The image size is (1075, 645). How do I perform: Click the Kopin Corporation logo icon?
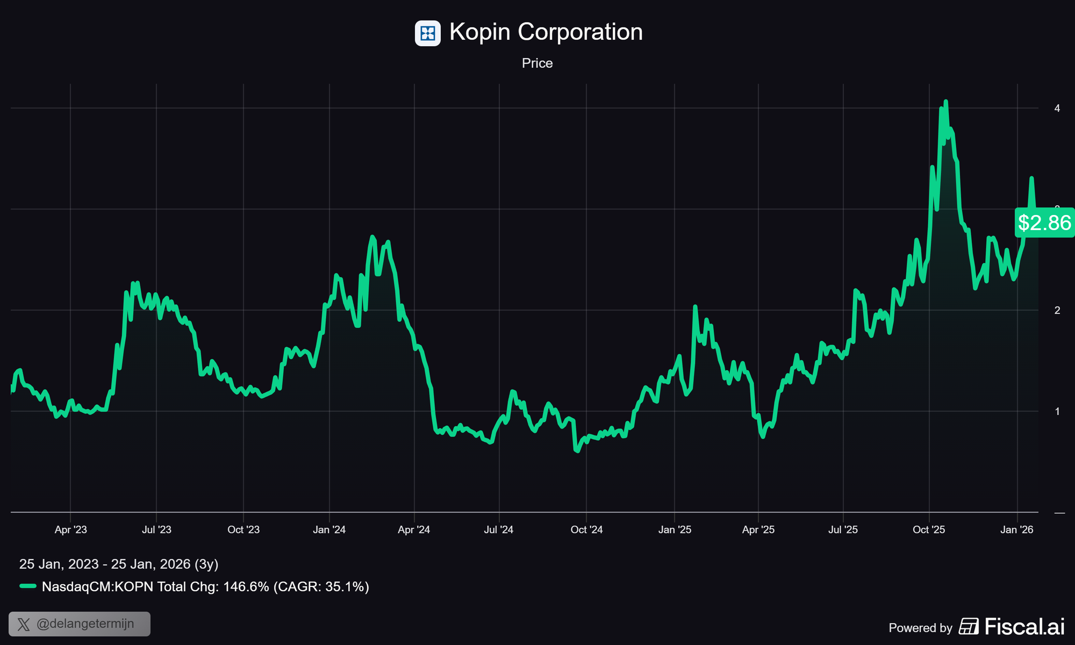427,33
